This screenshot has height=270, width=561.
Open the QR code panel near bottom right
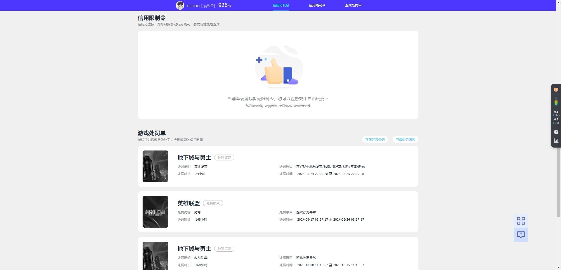521,221
